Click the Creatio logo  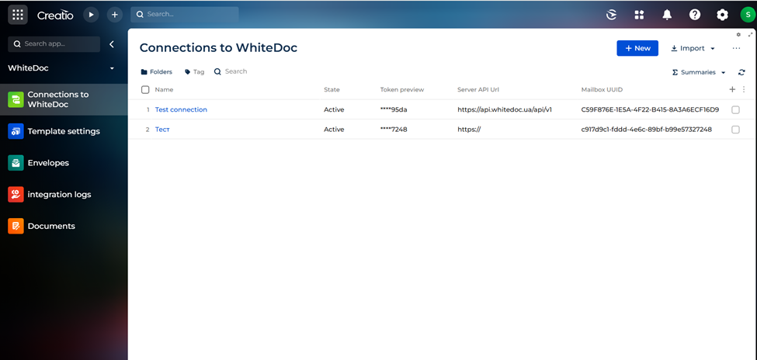tap(56, 15)
